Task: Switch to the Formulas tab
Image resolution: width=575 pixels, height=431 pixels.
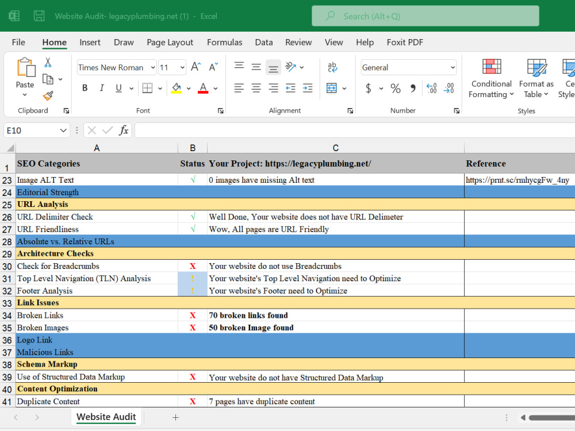Action: 224,42
